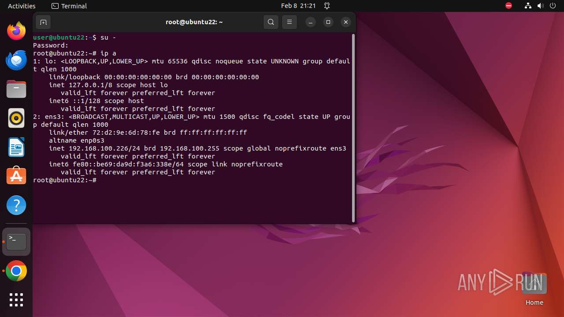Viewport: 564px width, 317px height.
Task: Open the clock and calendar panel
Action: [x=298, y=6]
